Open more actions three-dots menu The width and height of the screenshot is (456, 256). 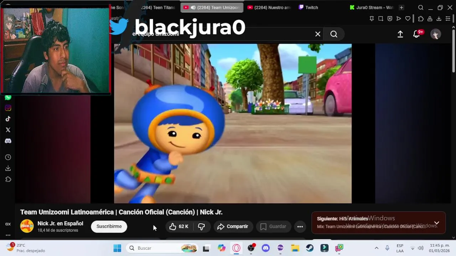click(300, 226)
